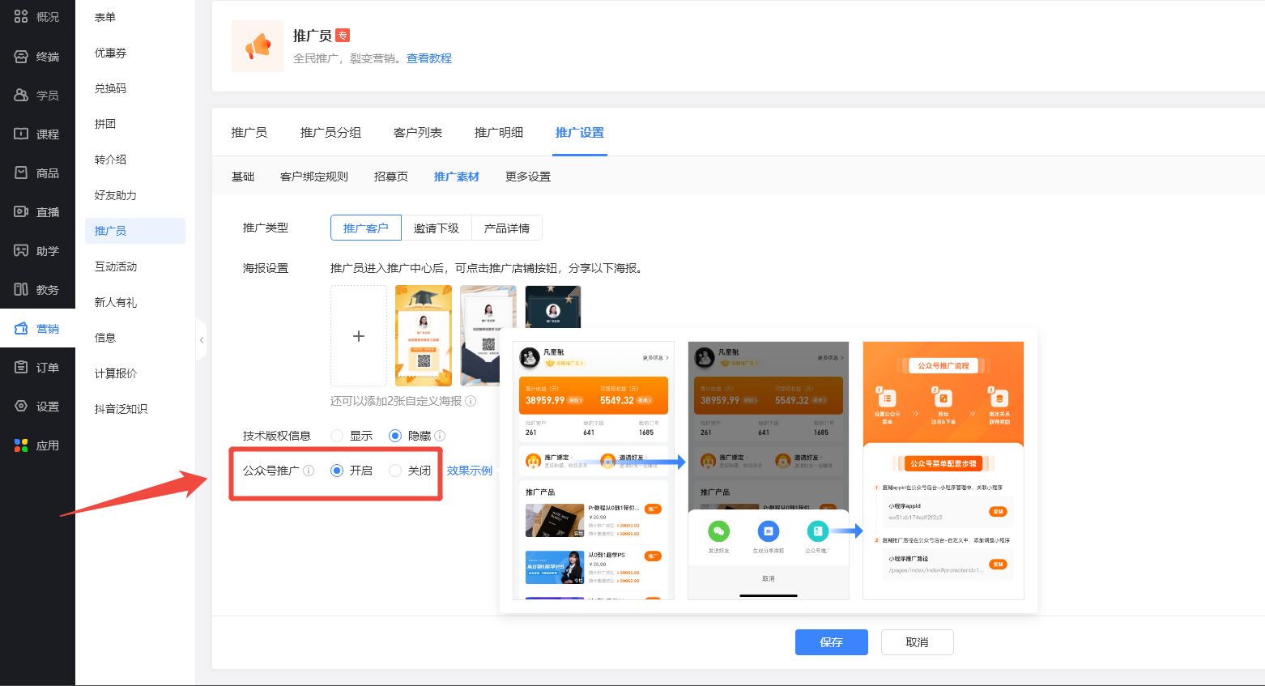Click the 订单 orders icon
The height and width of the screenshot is (686, 1265).
pos(21,367)
